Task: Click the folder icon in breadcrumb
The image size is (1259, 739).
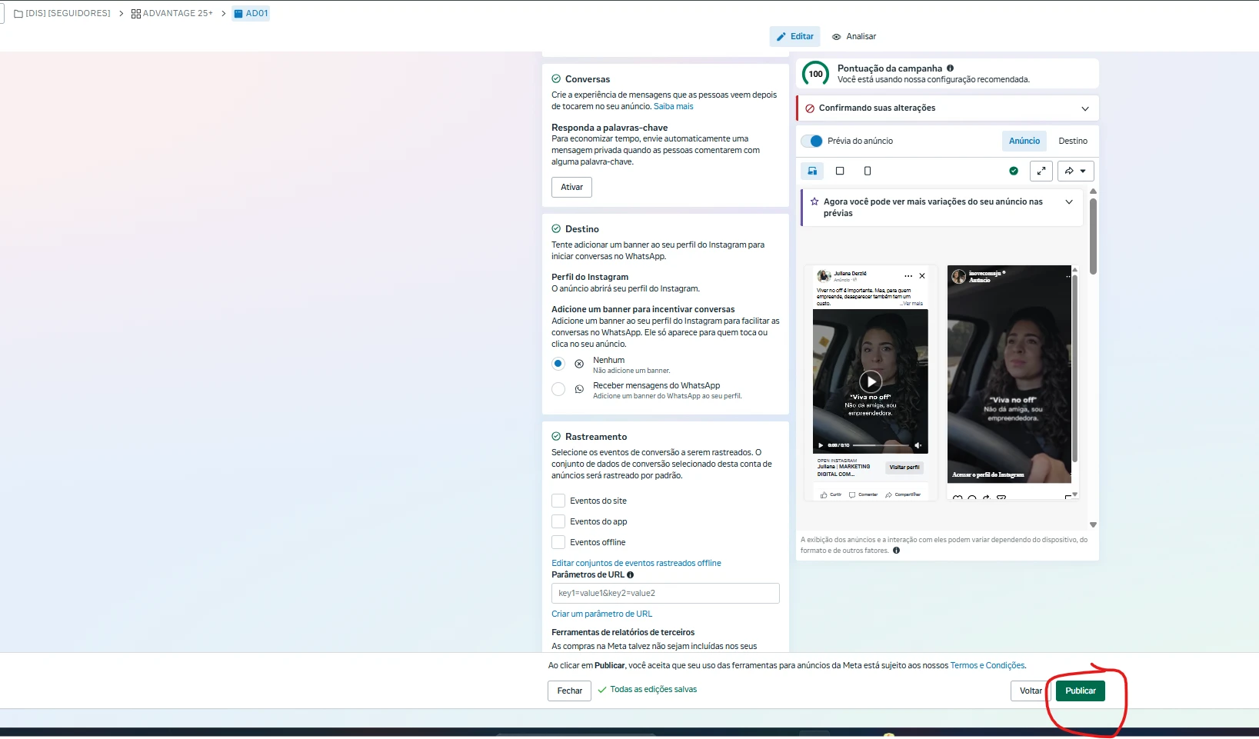Action: [18, 14]
